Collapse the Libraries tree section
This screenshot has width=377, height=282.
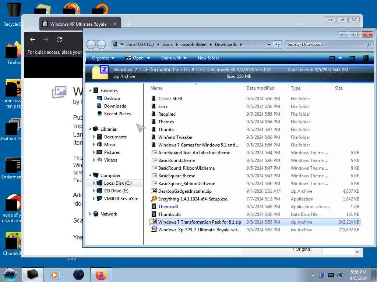coord(90,129)
